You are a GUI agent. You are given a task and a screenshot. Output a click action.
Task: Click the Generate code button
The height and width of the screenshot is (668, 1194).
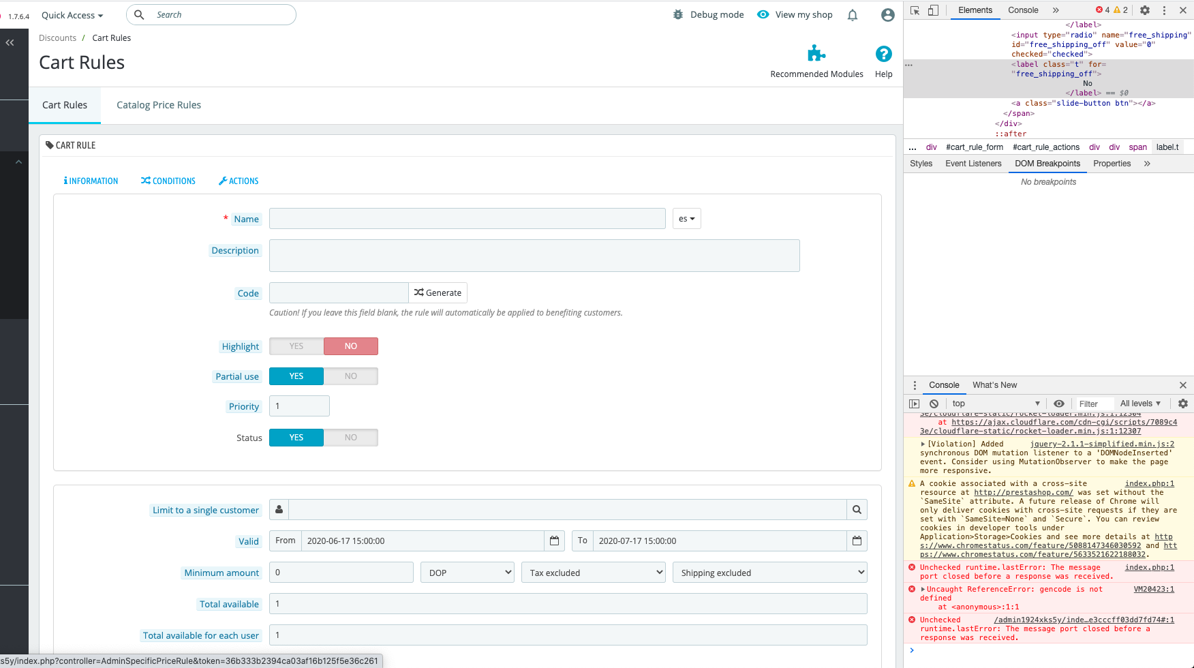(438, 292)
